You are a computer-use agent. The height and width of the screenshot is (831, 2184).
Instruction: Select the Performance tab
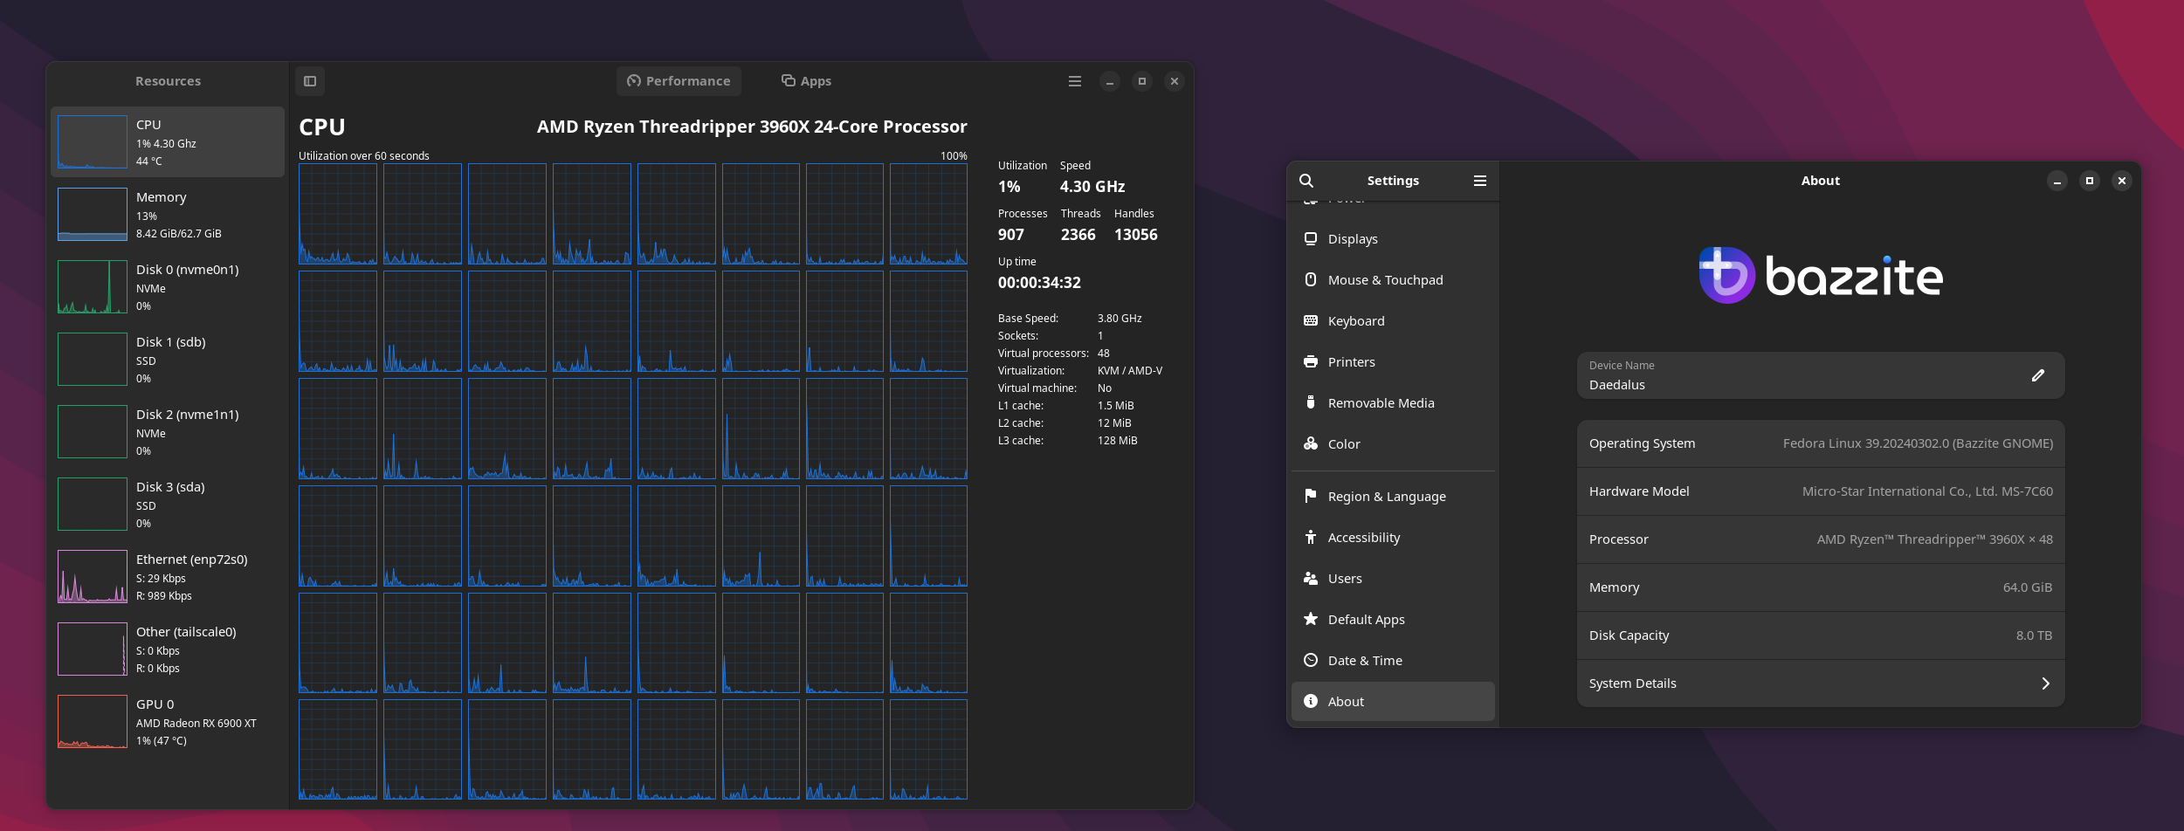tap(679, 81)
